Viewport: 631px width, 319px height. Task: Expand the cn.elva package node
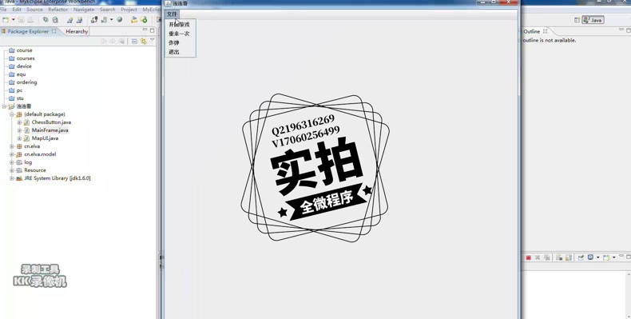[x=12, y=146]
